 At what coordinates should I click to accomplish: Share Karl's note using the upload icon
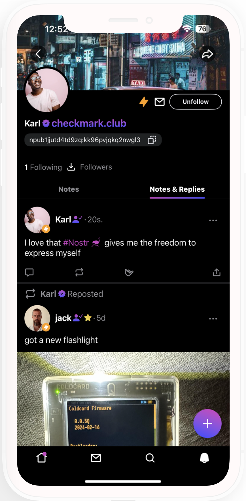[x=217, y=272]
